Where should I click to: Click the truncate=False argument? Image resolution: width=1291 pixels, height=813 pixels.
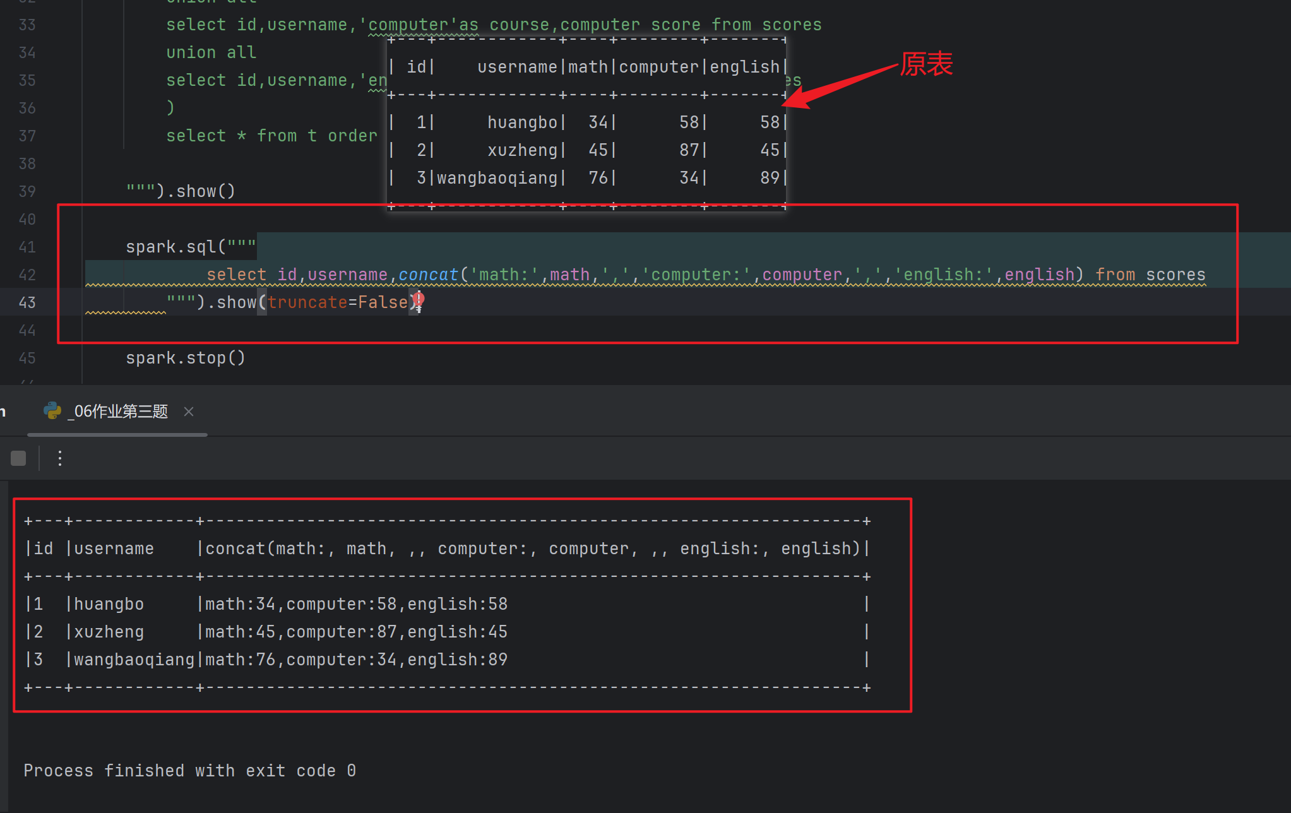pyautogui.click(x=337, y=302)
